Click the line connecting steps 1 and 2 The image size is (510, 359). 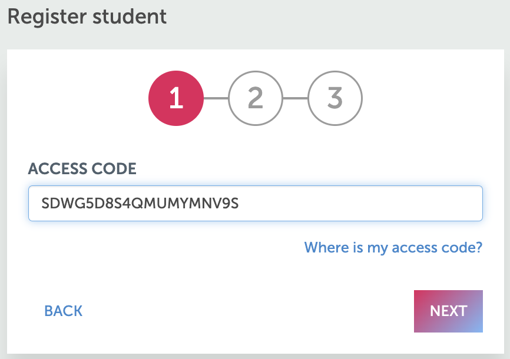pos(216,99)
